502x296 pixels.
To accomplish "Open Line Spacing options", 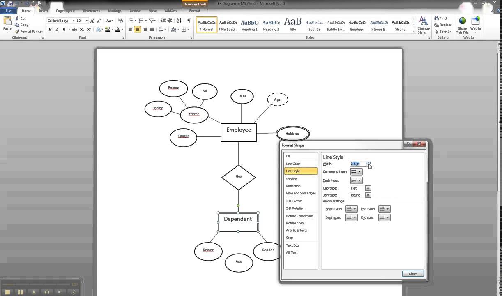I will coord(161,29).
